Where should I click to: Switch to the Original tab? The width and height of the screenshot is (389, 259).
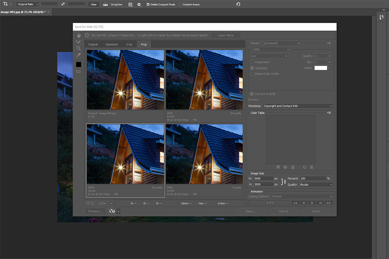click(x=93, y=44)
